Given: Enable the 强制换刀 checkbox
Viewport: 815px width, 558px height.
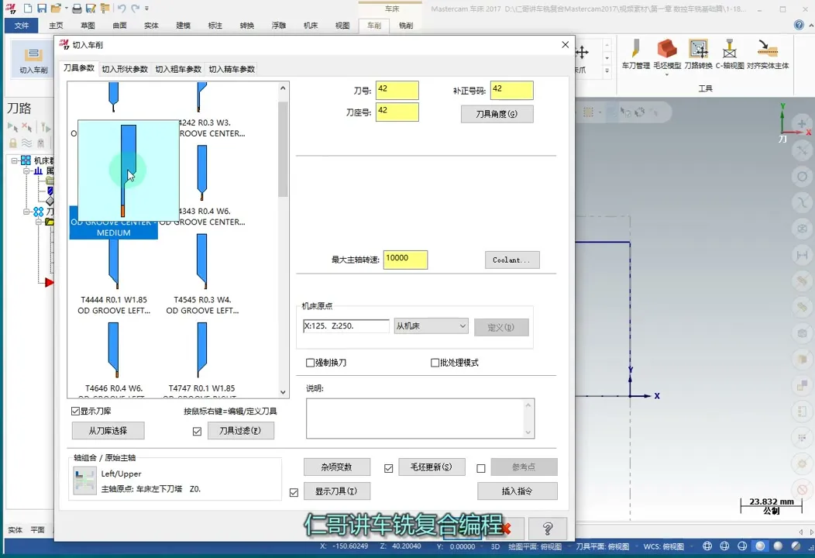Looking at the screenshot, I should [x=311, y=363].
